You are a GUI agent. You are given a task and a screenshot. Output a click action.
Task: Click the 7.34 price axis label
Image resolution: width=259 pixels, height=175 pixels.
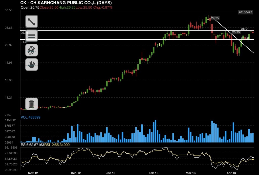pos(8,115)
